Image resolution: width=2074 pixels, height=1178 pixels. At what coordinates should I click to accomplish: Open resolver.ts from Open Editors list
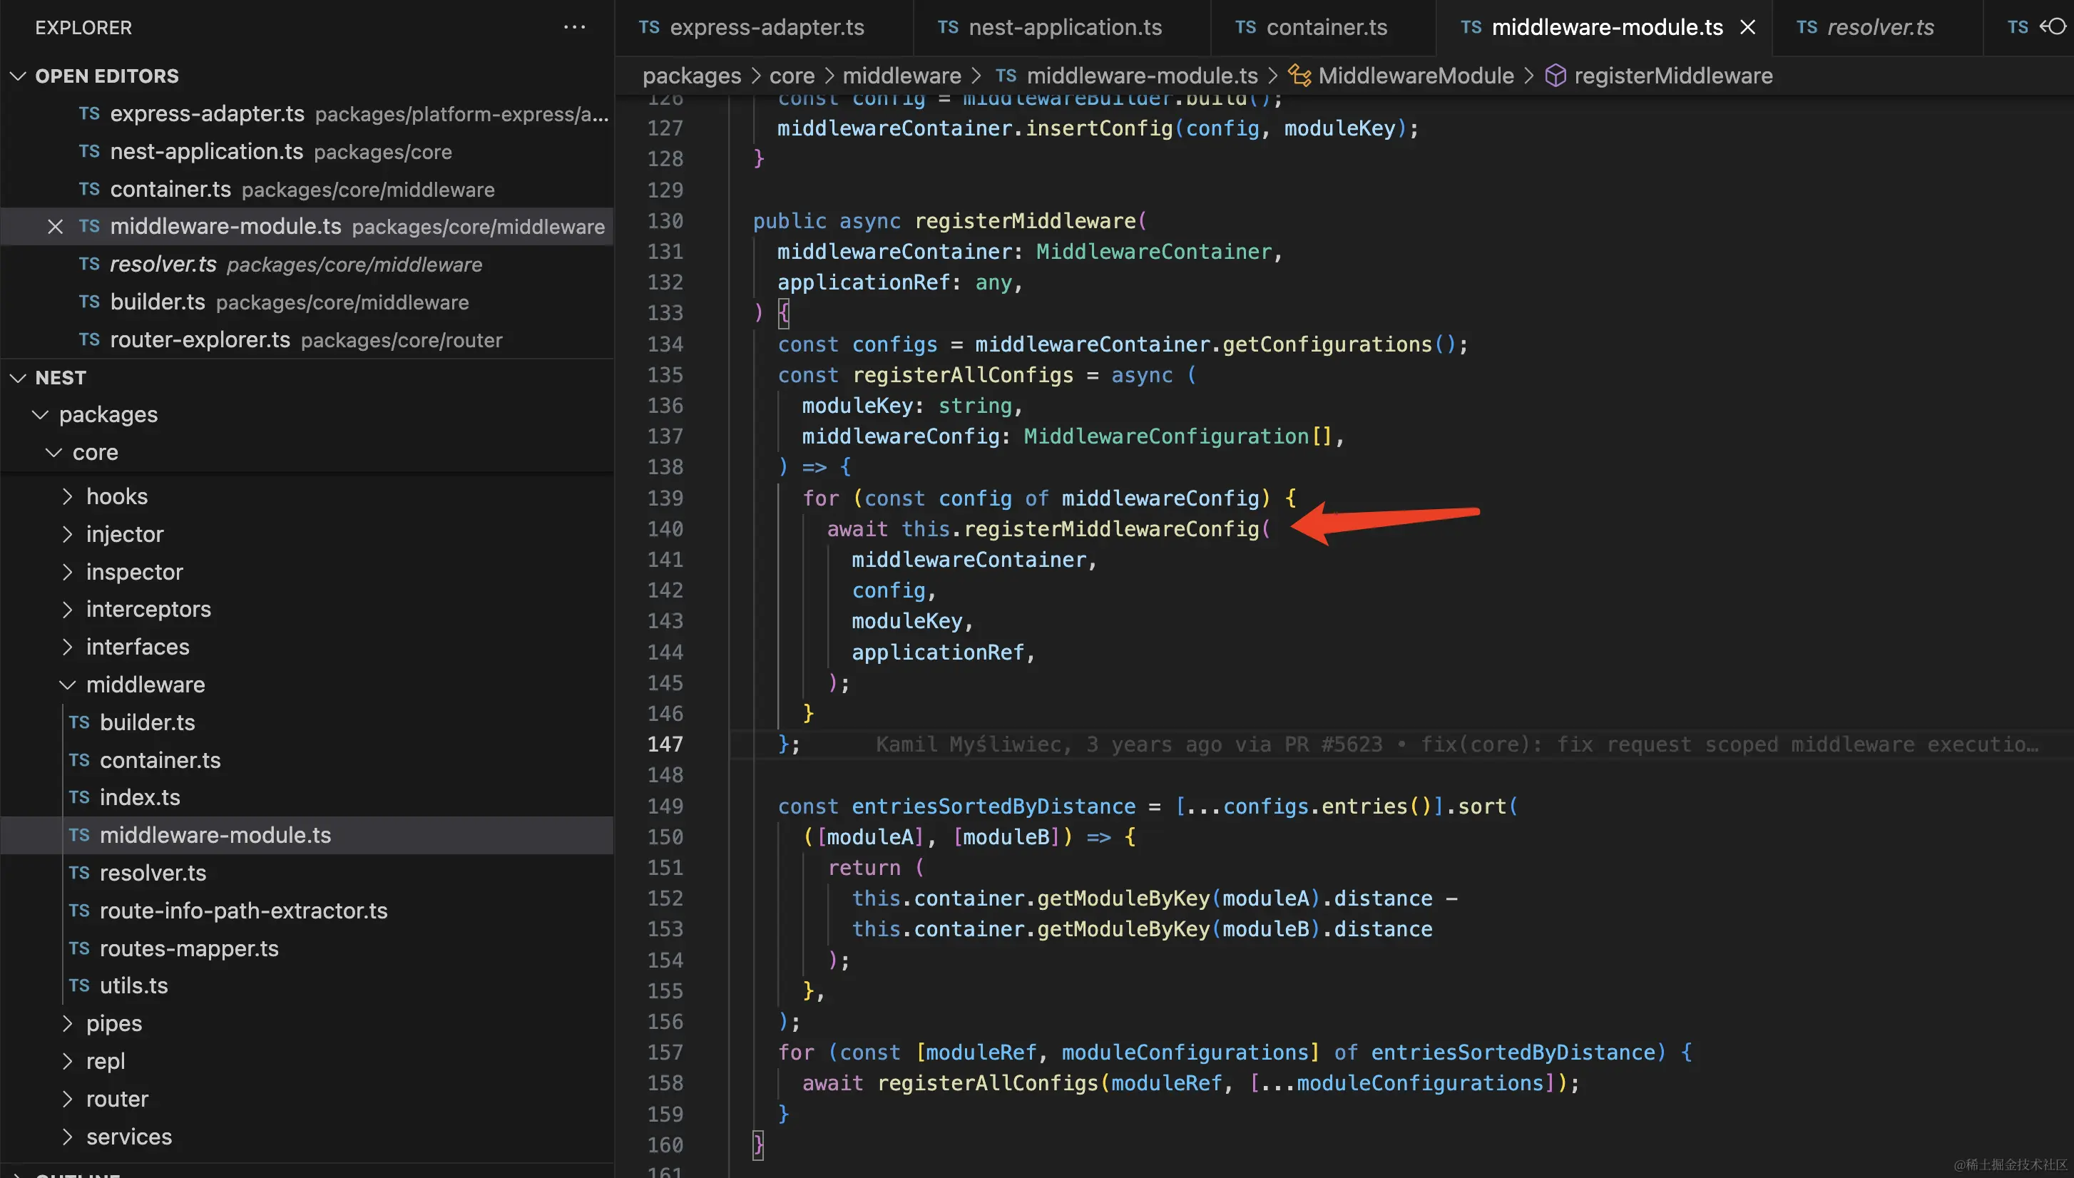coord(307,265)
